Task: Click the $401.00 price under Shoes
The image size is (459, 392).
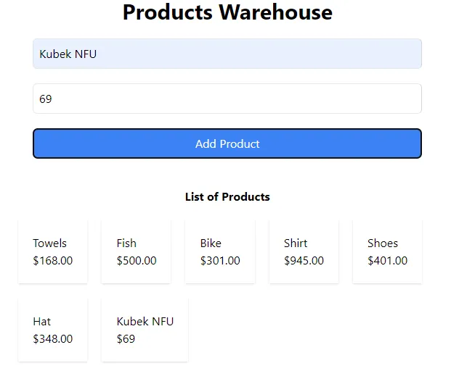Action: coord(387,261)
